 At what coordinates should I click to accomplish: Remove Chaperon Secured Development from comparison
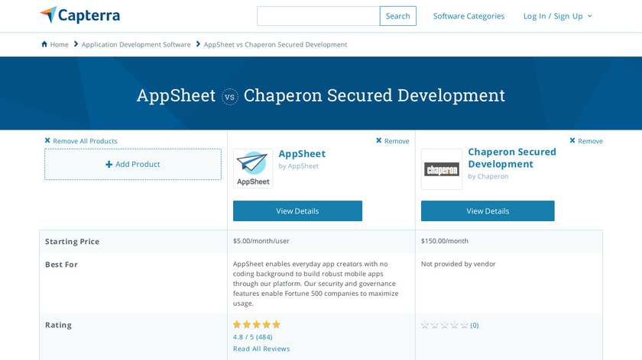(x=586, y=141)
